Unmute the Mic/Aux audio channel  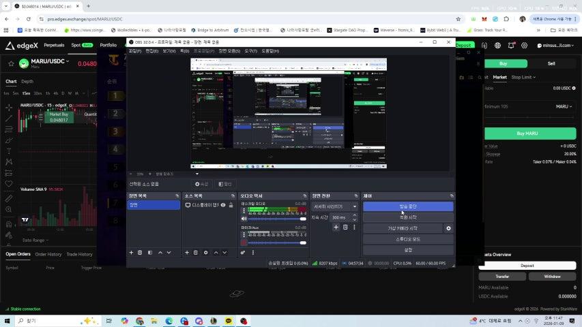pyautogui.click(x=244, y=243)
